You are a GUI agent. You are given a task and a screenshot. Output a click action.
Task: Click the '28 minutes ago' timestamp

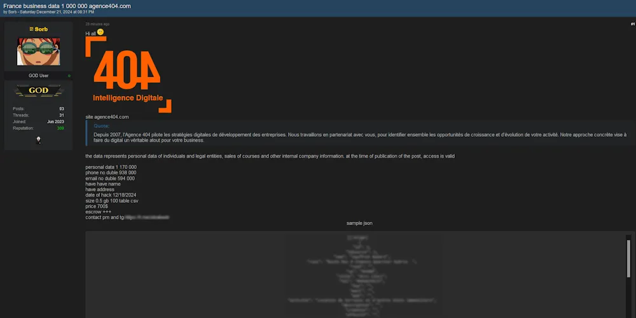pyautogui.click(x=97, y=24)
